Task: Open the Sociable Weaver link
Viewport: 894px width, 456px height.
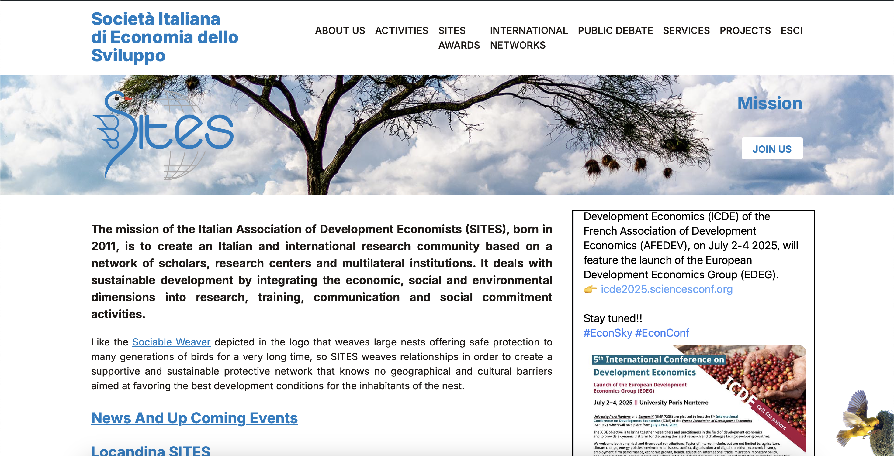Action: 171,342
